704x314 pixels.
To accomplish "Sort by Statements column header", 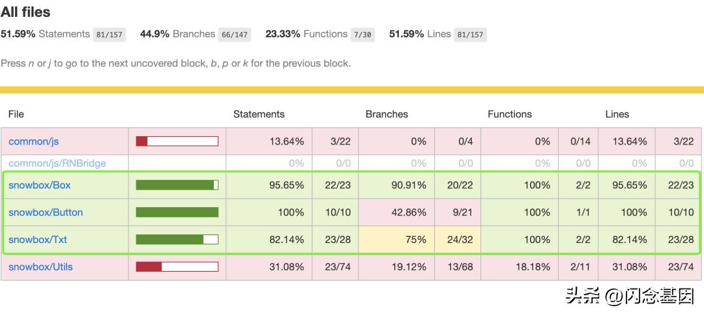I will coord(259,114).
